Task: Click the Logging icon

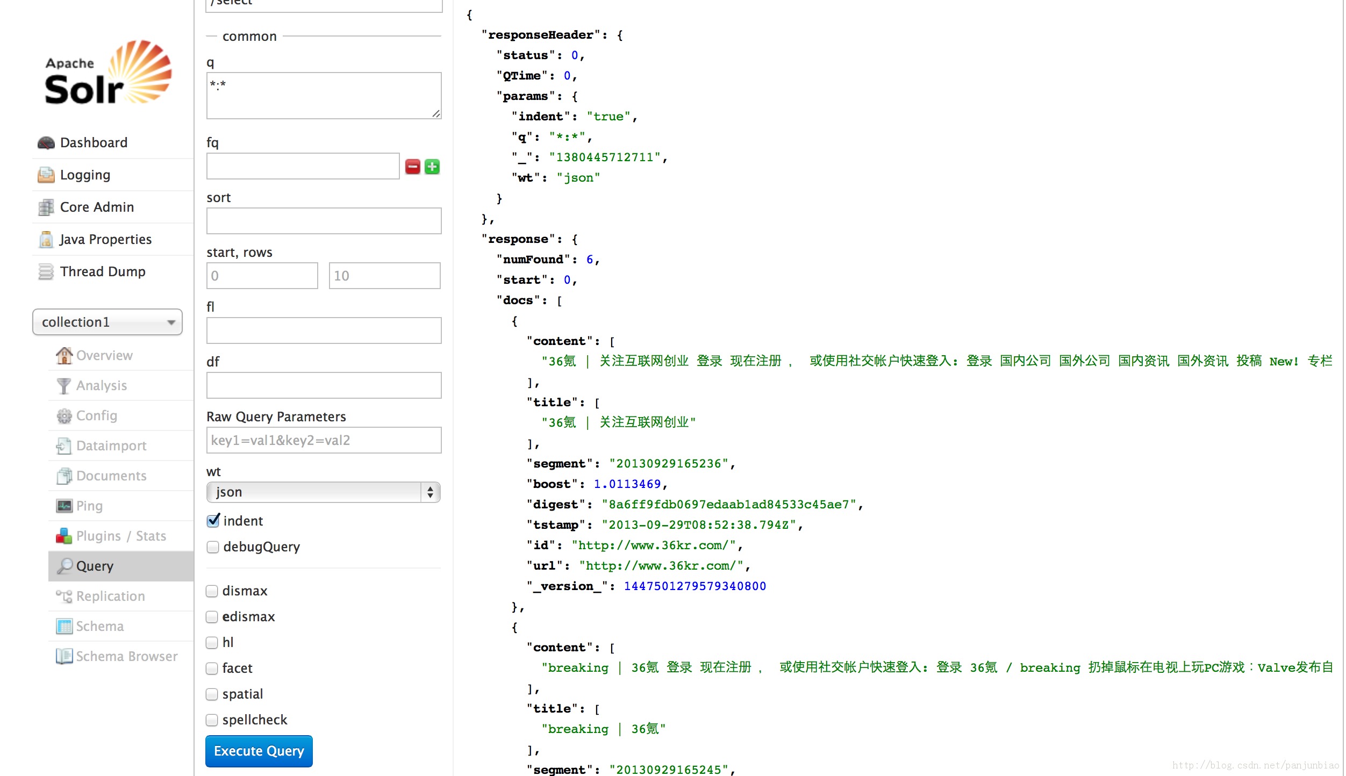Action: tap(46, 175)
